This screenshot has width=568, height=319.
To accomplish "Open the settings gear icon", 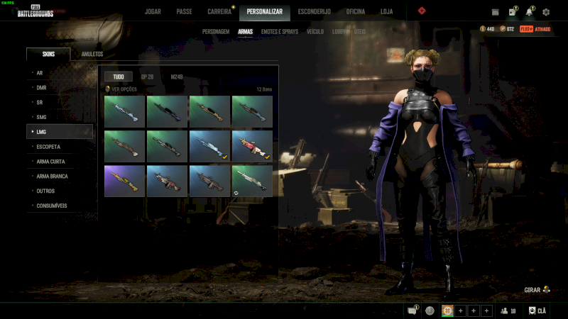I will pos(546,12).
